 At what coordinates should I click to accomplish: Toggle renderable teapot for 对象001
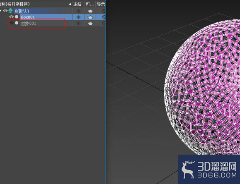tap(90, 23)
